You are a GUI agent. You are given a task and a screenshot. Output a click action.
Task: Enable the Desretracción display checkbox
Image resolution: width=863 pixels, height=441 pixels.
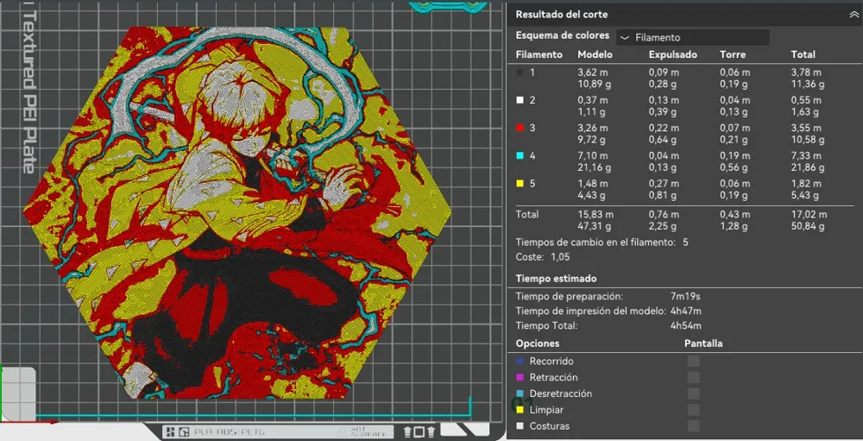pyautogui.click(x=694, y=394)
